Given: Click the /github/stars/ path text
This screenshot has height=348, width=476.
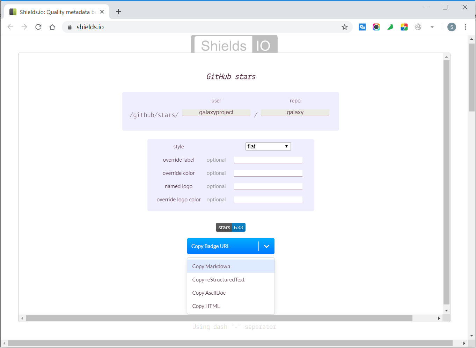Looking at the screenshot, I should (x=154, y=115).
